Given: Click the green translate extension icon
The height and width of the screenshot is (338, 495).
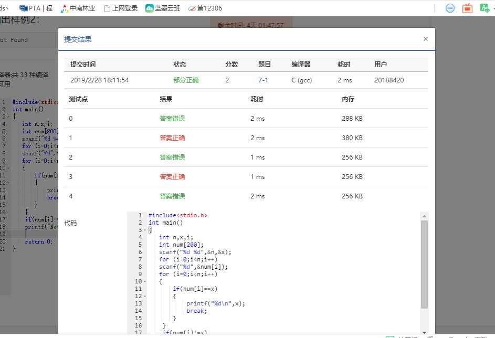Looking at the screenshot, I should pos(485,8).
